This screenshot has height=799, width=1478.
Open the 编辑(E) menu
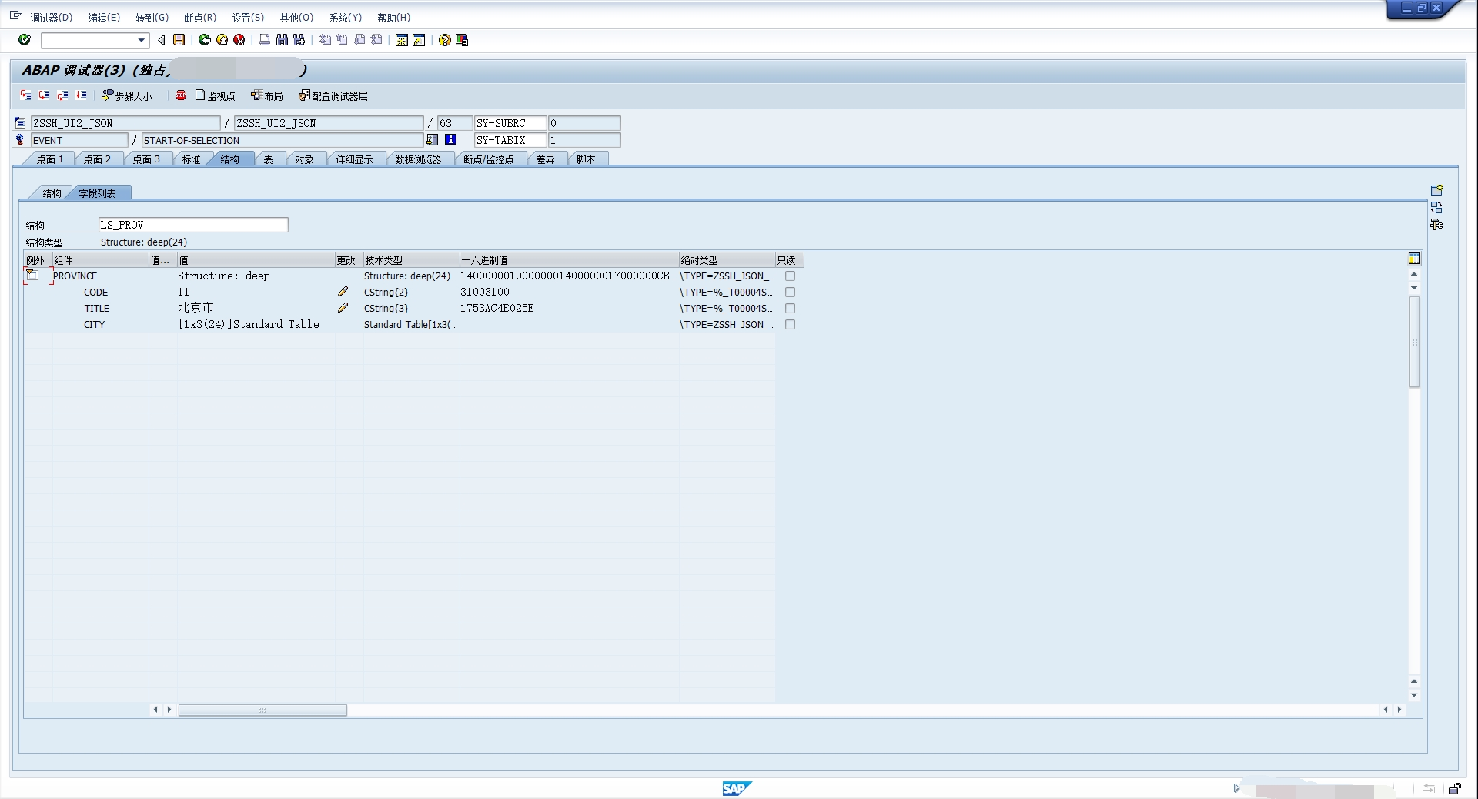click(104, 18)
